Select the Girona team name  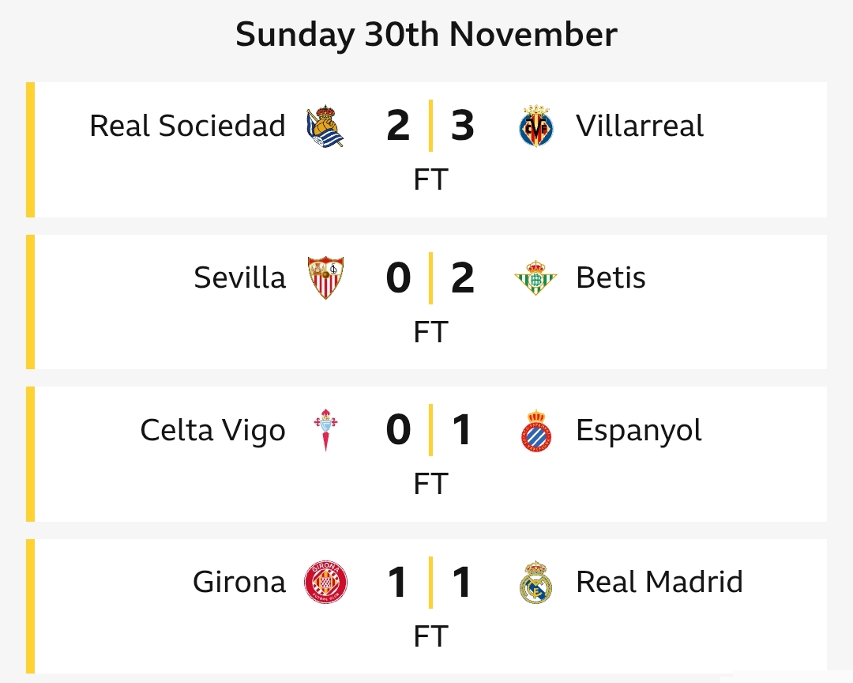tap(239, 583)
